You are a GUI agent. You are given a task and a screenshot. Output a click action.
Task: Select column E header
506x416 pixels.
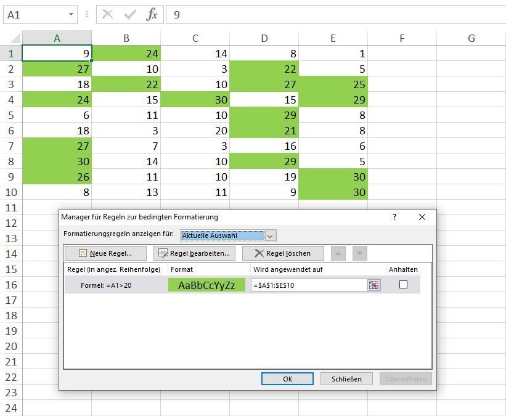pos(333,38)
